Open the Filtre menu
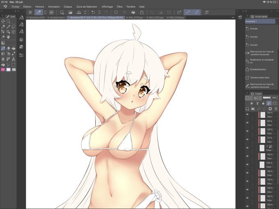This screenshot has height=209, width=279. (119, 7)
